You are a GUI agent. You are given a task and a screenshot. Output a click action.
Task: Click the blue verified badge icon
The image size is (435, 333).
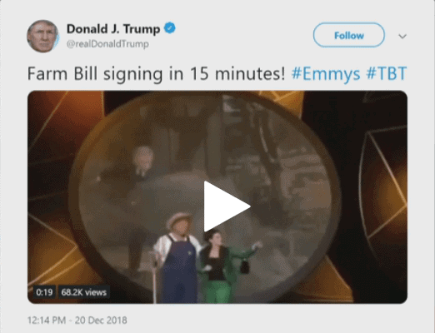point(170,28)
